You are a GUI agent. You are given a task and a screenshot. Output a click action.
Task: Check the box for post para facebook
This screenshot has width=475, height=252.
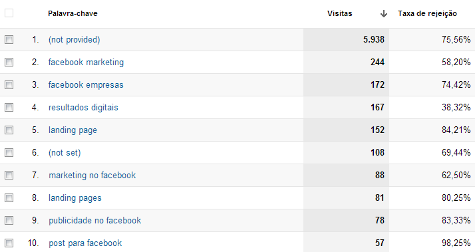tap(9, 243)
